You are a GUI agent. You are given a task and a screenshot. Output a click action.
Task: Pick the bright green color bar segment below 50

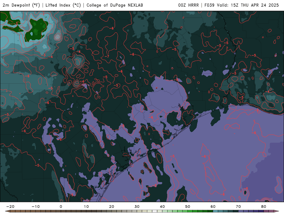190,211
